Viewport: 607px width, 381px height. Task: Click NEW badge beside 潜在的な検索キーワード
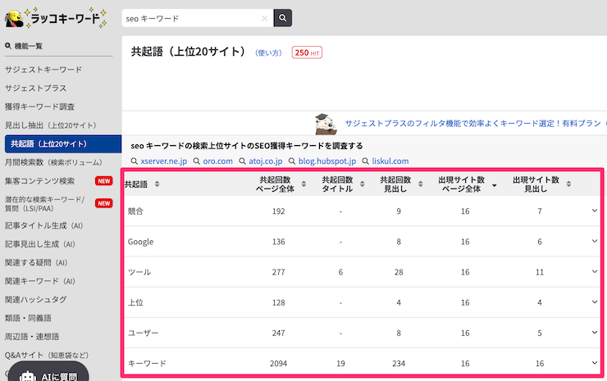103,203
